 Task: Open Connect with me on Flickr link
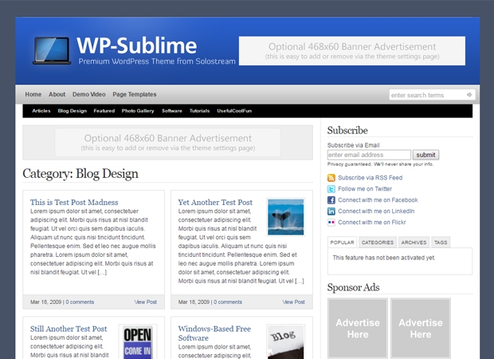tap(372, 222)
